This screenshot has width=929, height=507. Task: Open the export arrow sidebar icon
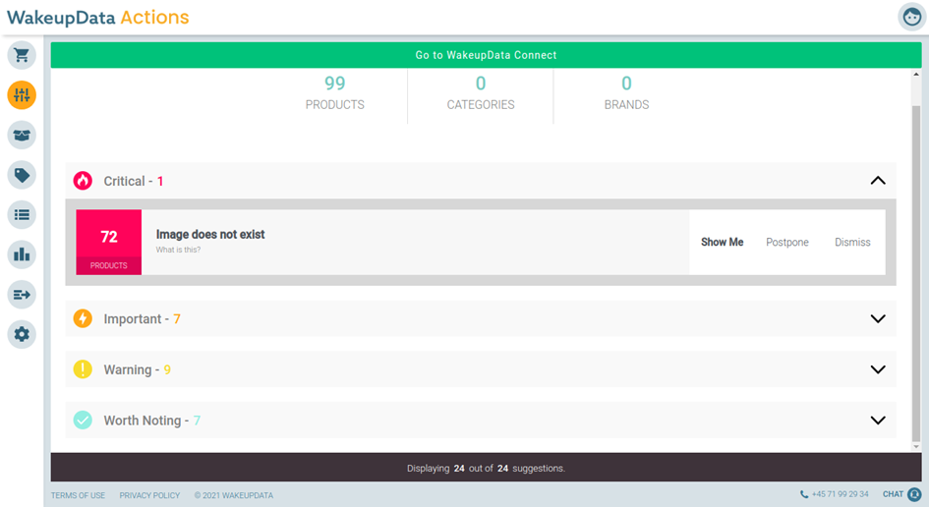pos(22,295)
